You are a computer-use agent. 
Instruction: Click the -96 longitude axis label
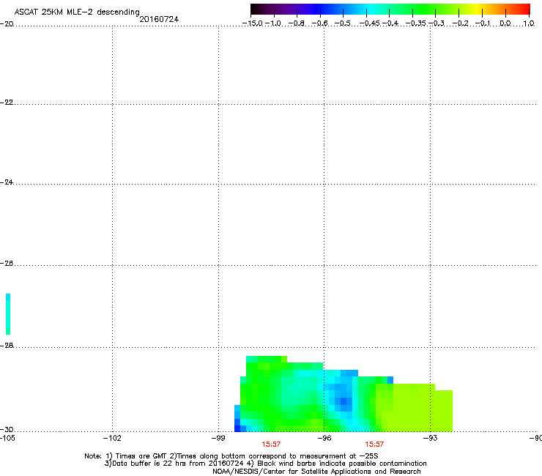pos(324,439)
